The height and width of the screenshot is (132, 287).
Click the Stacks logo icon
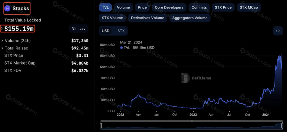8,8
